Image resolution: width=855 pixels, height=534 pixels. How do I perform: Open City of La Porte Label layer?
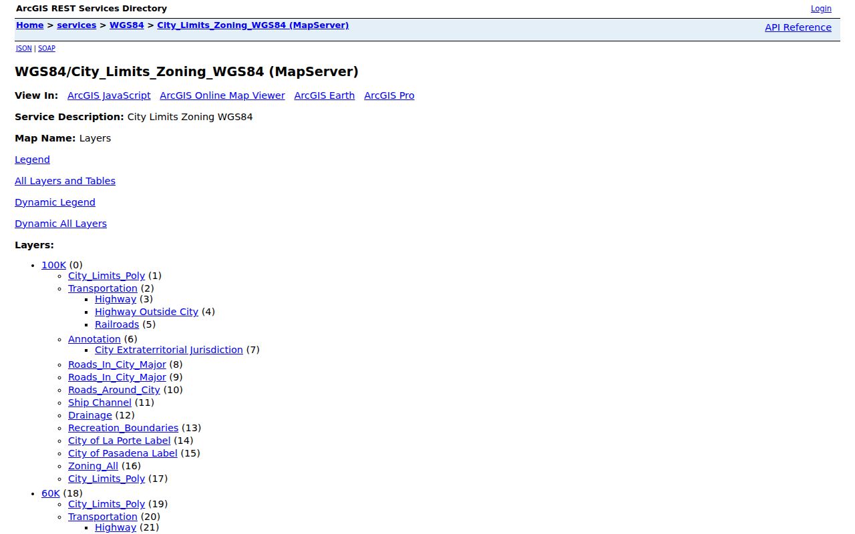coord(119,441)
